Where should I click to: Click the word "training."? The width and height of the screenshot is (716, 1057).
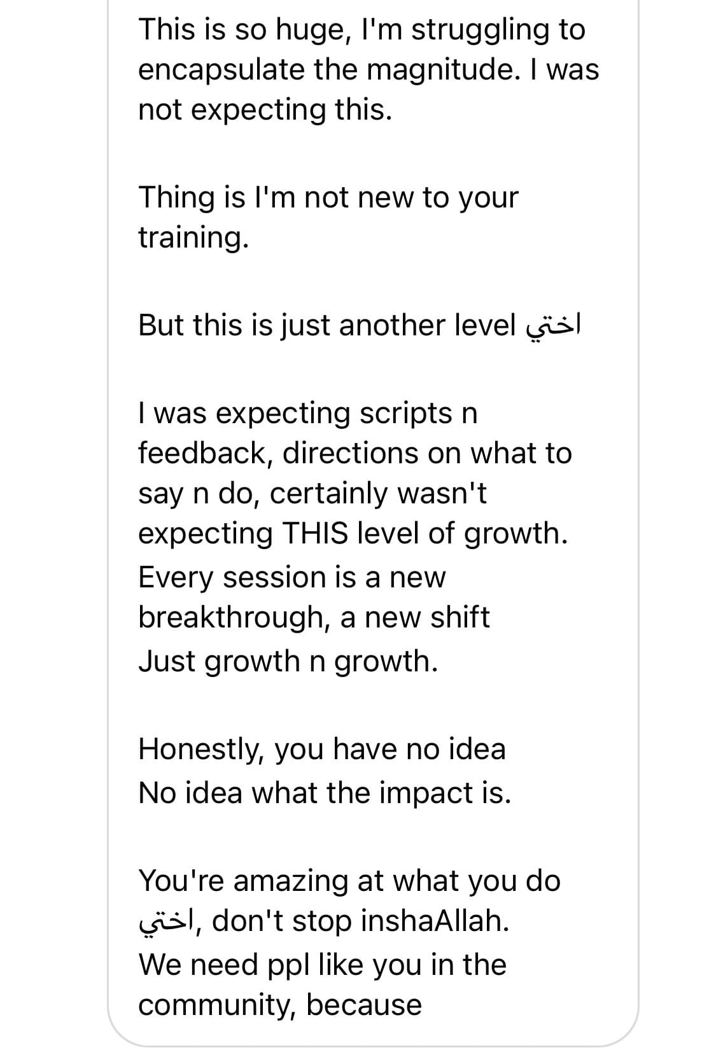[x=193, y=237]
